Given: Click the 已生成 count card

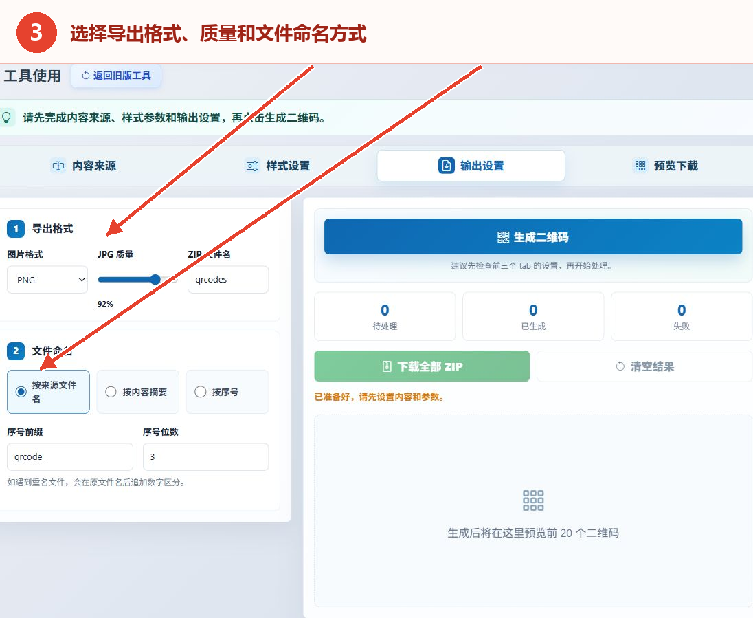Looking at the screenshot, I should tap(533, 317).
